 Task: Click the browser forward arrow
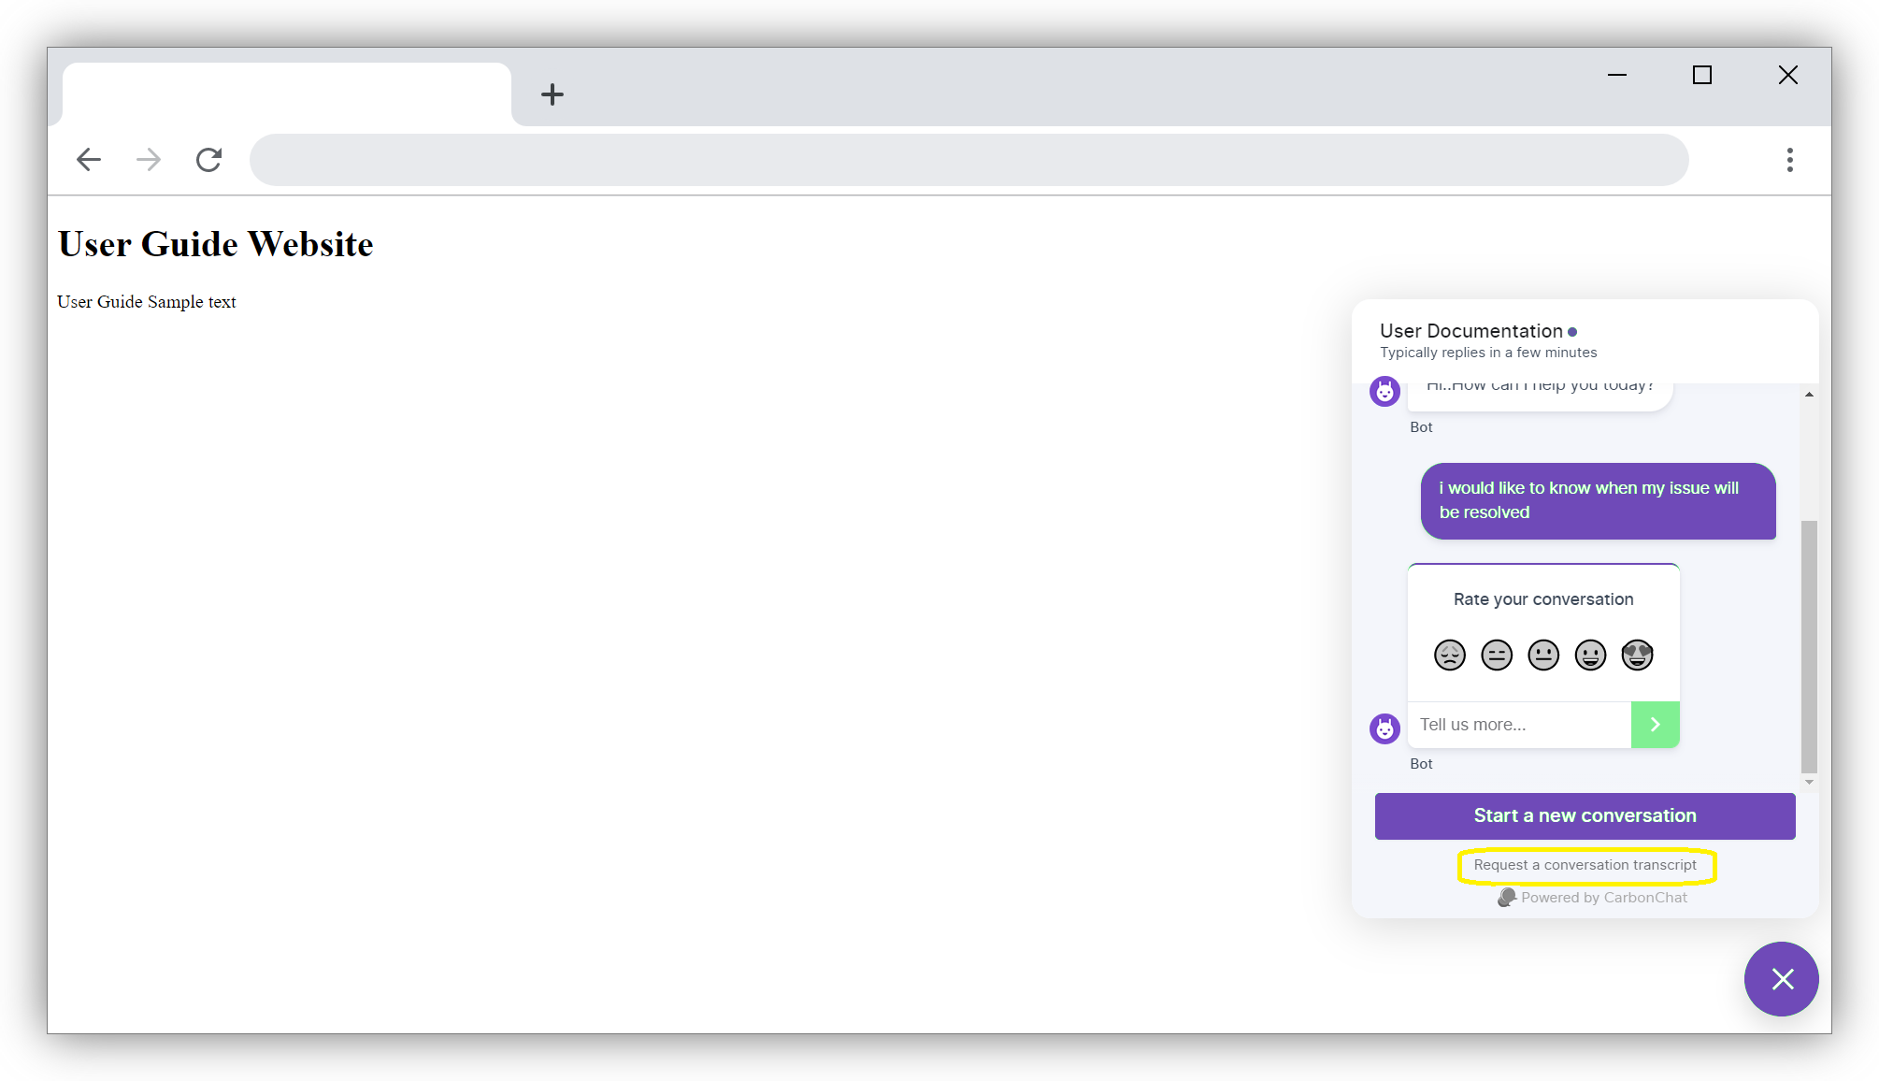[149, 160]
